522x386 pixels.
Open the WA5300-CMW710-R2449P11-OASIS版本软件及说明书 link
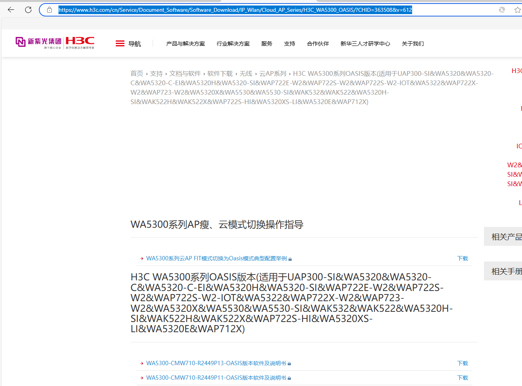pos(216,378)
